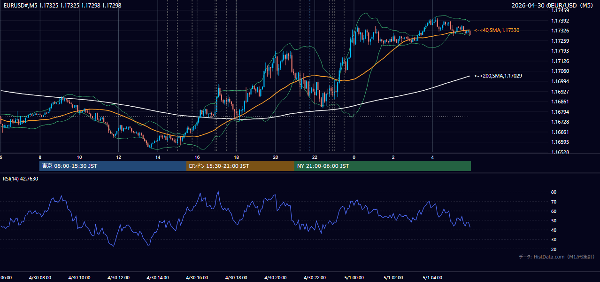This screenshot has width=600, height=282.
Task: Click RSI axis level 60
Action: coord(554,211)
